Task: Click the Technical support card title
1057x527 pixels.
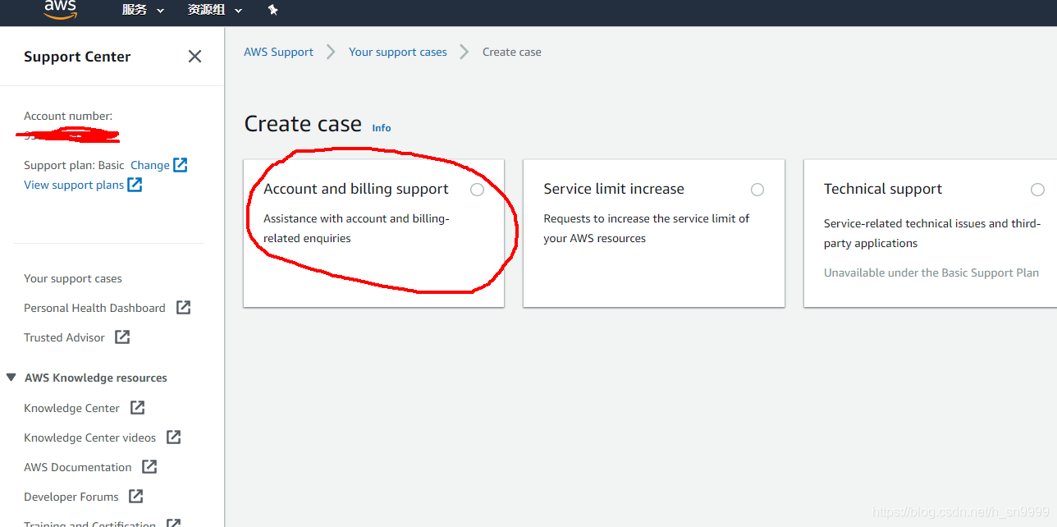Action: [x=883, y=189]
